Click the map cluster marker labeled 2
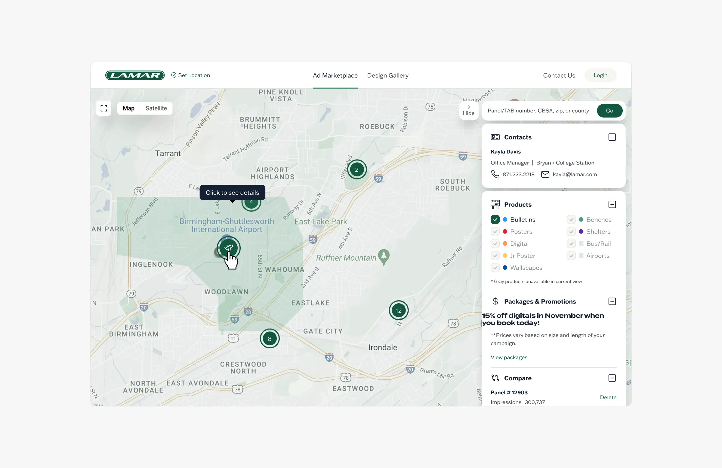The height and width of the screenshot is (468, 722). click(x=357, y=170)
